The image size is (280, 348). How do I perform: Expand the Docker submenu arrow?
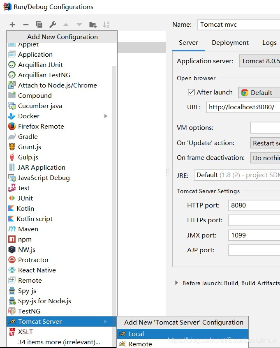pyautogui.click(x=106, y=116)
